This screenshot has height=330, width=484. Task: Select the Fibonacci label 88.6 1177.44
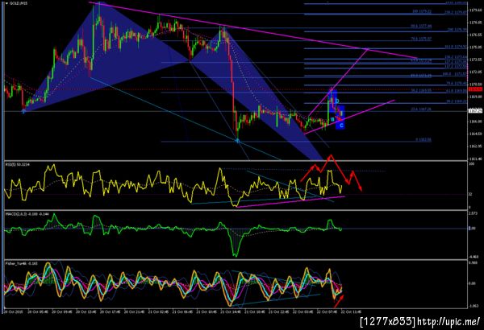(421, 27)
